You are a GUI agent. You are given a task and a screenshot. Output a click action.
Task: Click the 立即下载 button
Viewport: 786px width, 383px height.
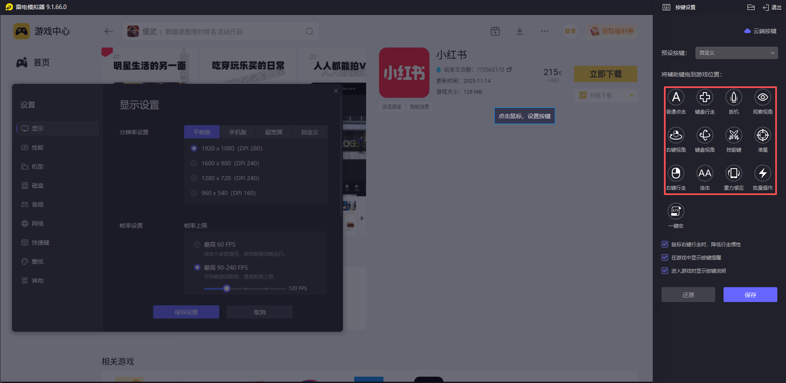tap(606, 74)
